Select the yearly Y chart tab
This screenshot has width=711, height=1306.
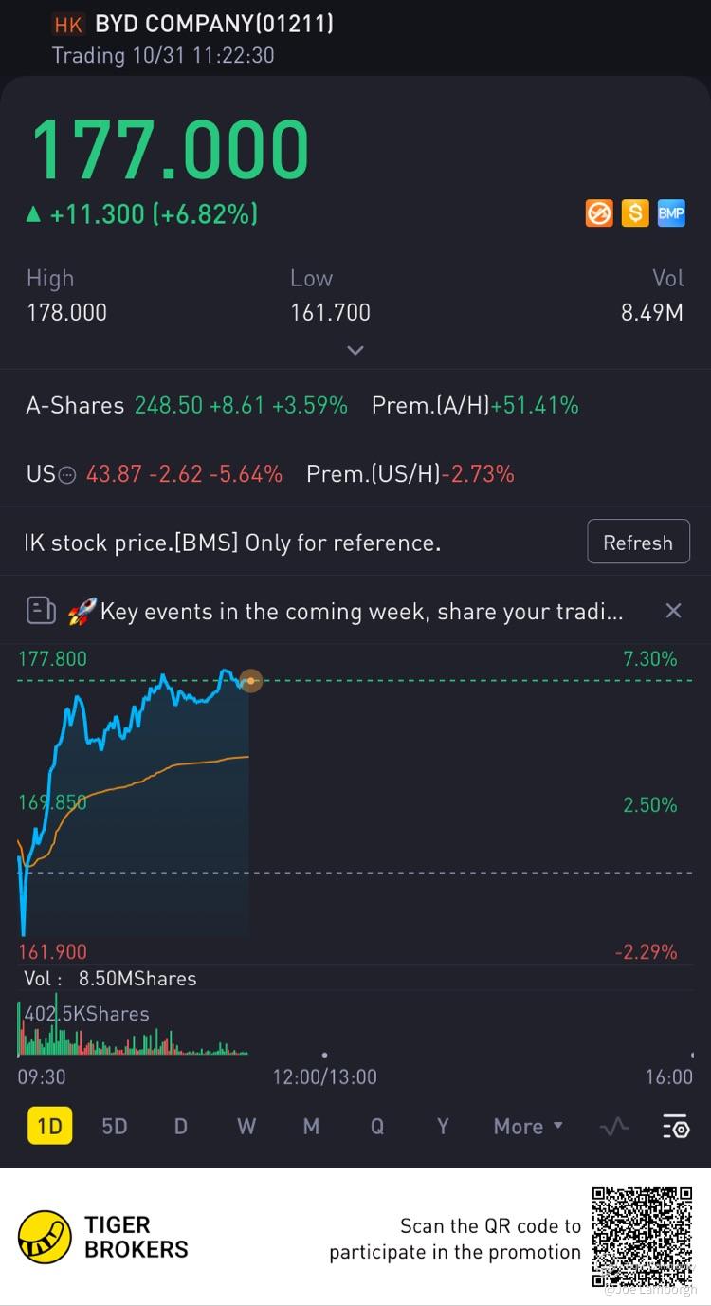point(442,1127)
